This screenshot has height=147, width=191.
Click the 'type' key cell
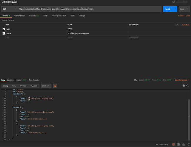36,29
